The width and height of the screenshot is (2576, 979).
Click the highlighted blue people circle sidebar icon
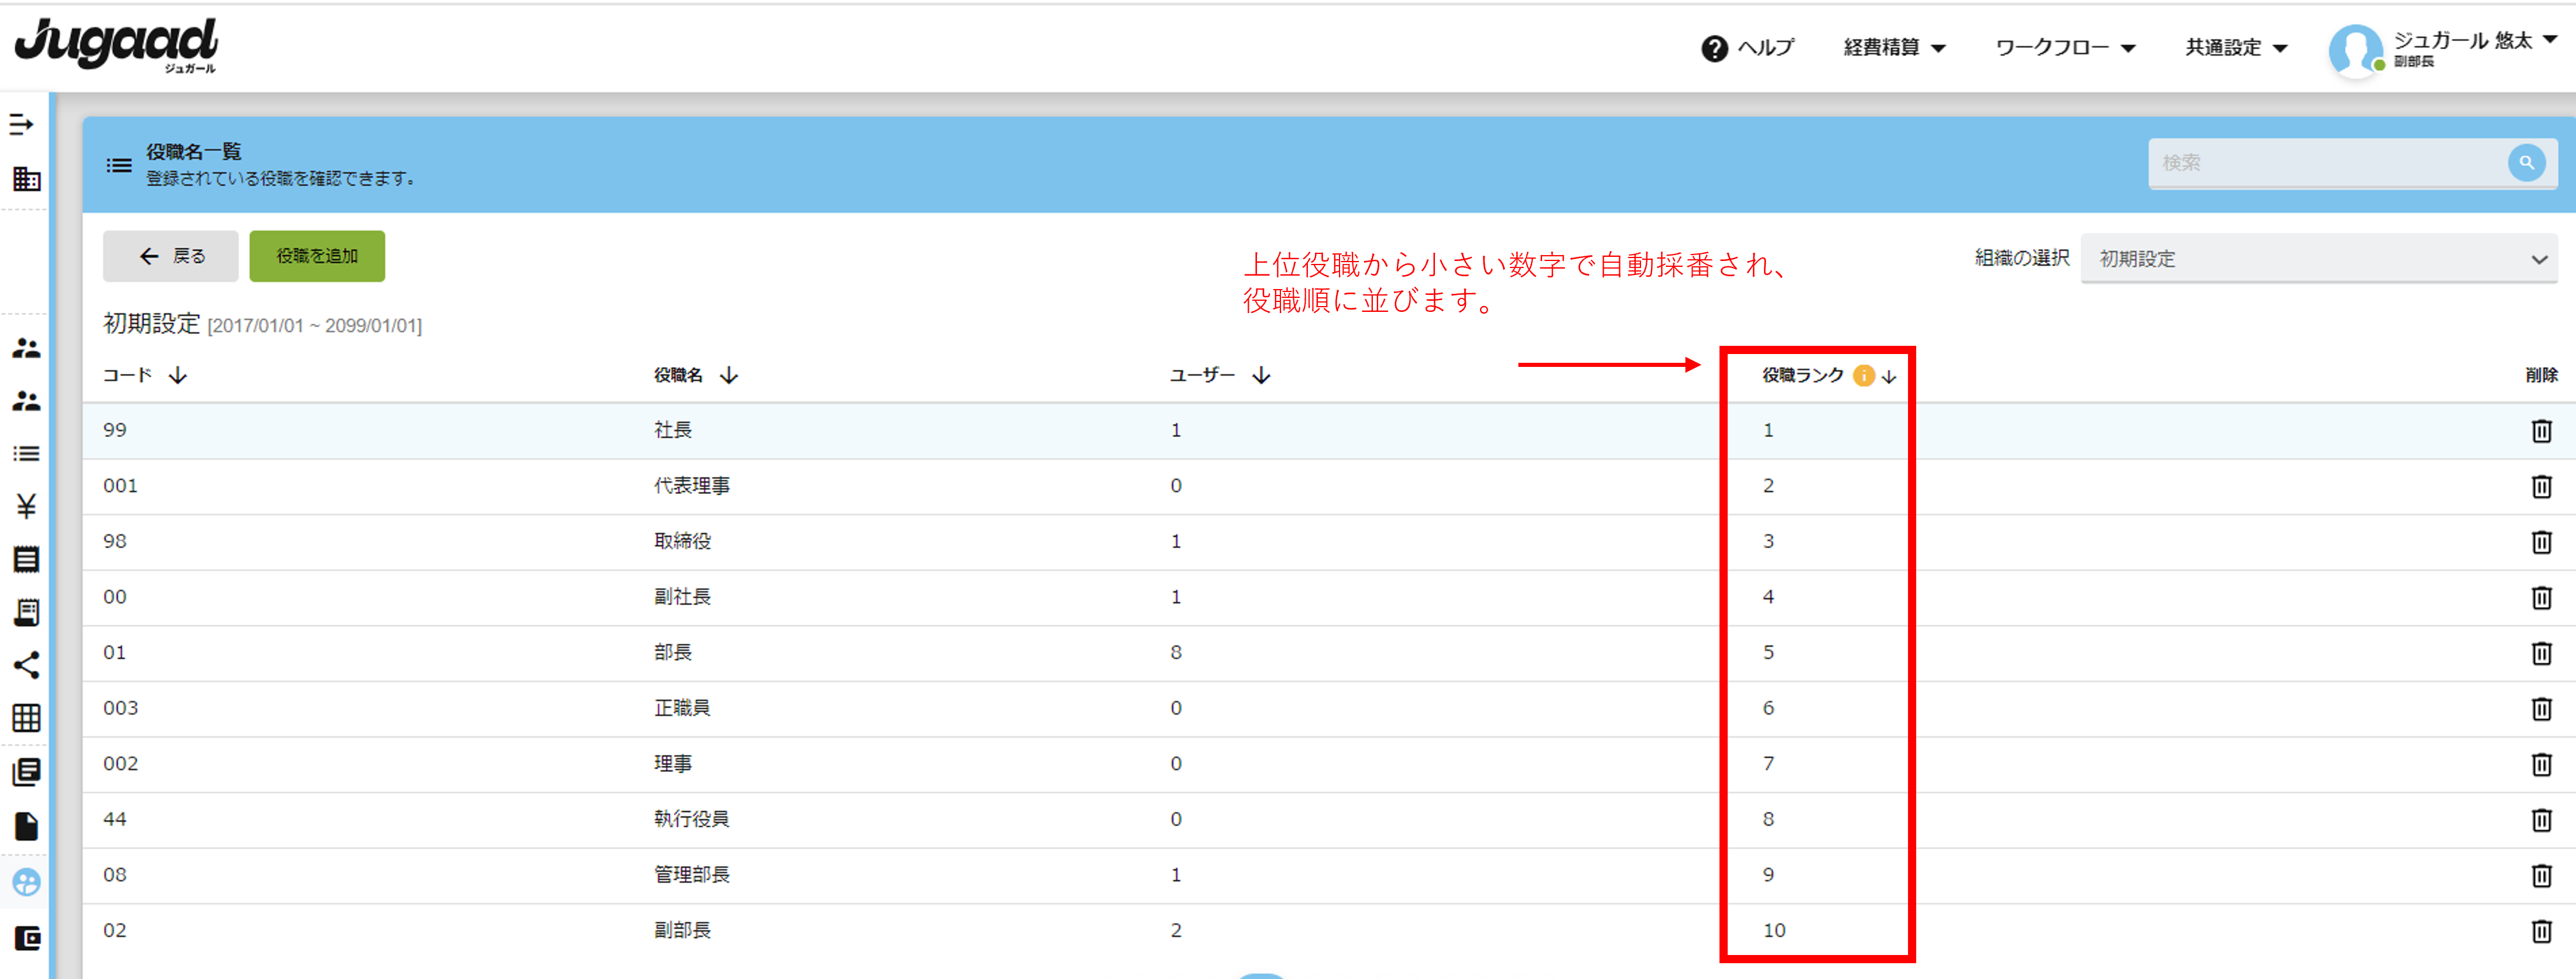pos(26,882)
